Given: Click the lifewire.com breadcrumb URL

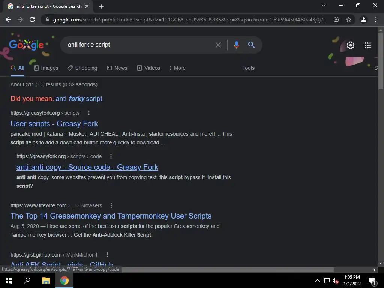Looking at the screenshot, I should point(56,205).
